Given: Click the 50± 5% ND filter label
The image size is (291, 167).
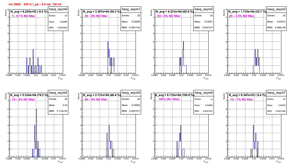Looking at the screenshot, I should pos(96,16).
